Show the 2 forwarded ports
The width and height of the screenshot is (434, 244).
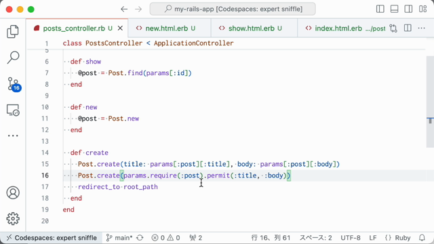point(196,238)
